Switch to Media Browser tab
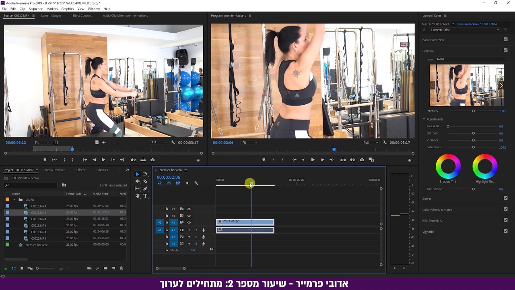The width and height of the screenshot is (515, 290). tap(55, 170)
